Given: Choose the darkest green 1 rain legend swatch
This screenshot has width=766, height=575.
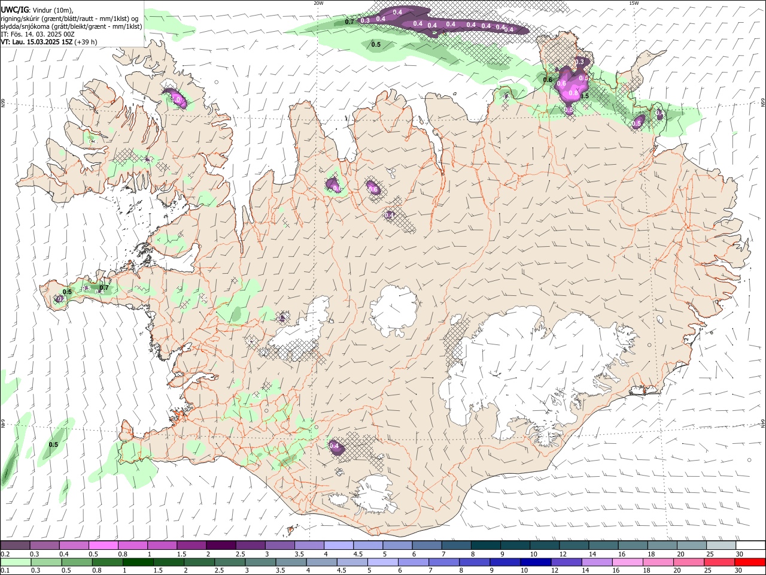Looking at the screenshot, I should [x=138, y=562].
